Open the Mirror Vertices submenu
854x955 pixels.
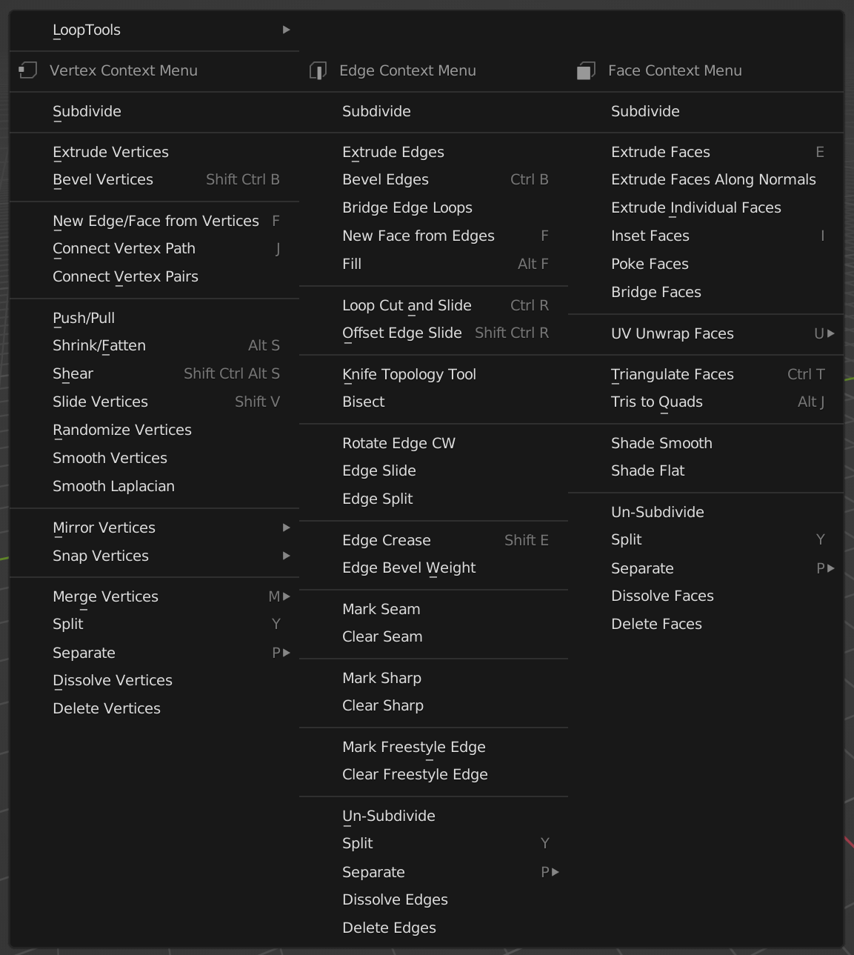point(104,528)
